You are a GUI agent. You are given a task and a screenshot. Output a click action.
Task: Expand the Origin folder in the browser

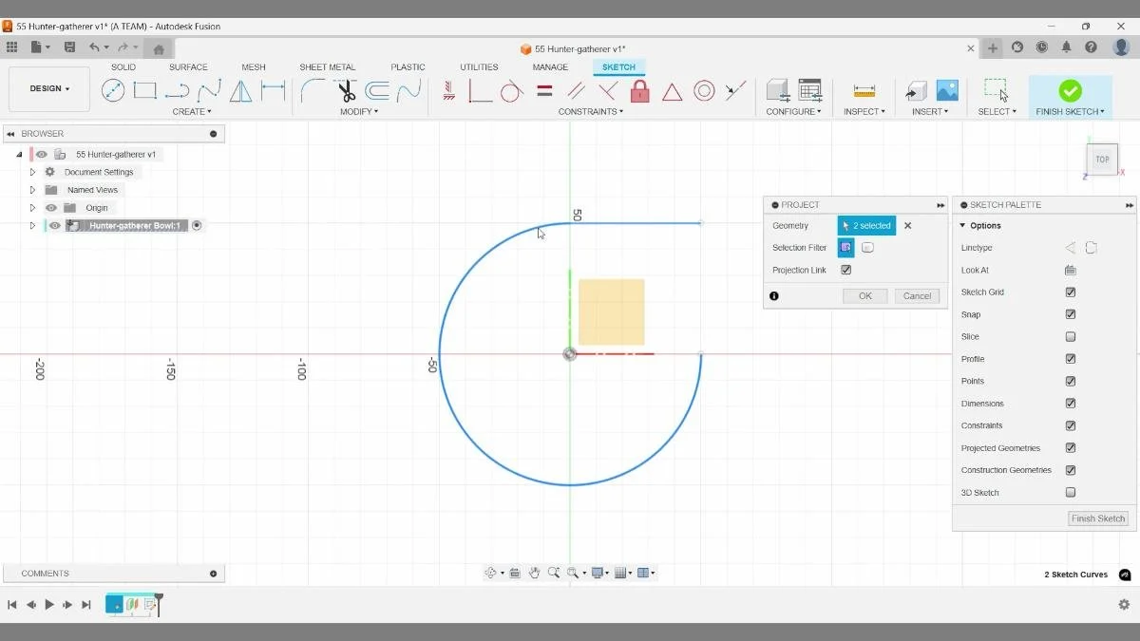tap(31, 207)
